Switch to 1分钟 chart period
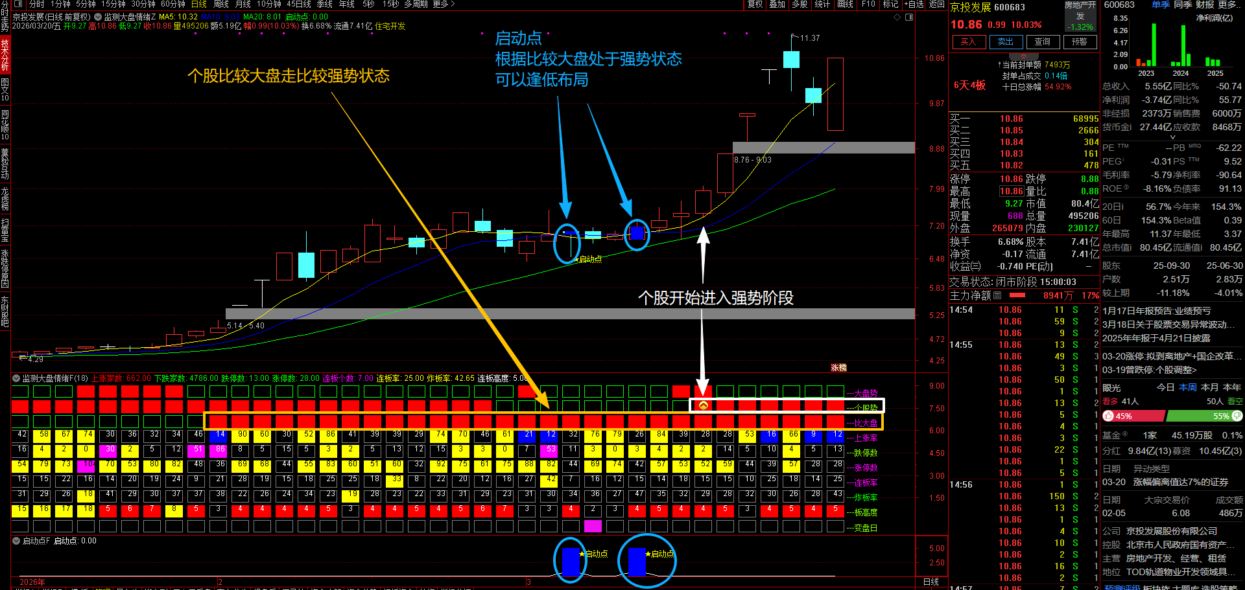The height and width of the screenshot is (590, 1245). (x=60, y=5)
